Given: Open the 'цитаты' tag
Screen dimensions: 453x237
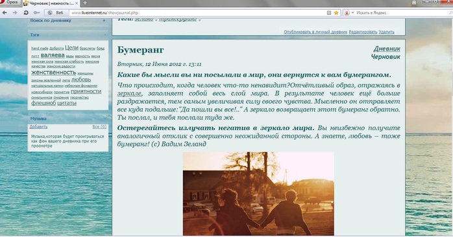Looking at the screenshot, I should [67, 103].
